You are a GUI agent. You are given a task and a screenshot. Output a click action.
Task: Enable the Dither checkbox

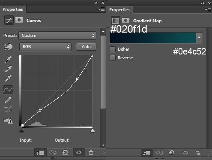pyautogui.click(x=113, y=49)
